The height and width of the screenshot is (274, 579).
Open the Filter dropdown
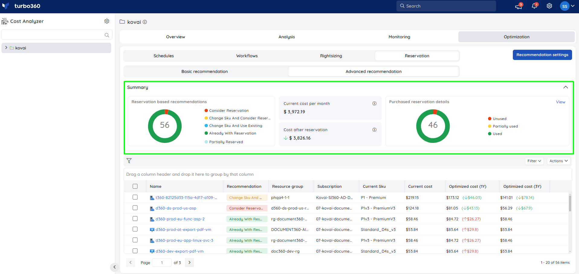pos(534,161)
